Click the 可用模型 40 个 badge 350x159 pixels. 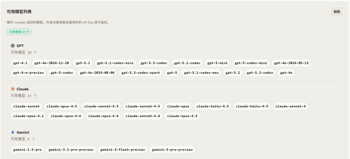point(19,32)
